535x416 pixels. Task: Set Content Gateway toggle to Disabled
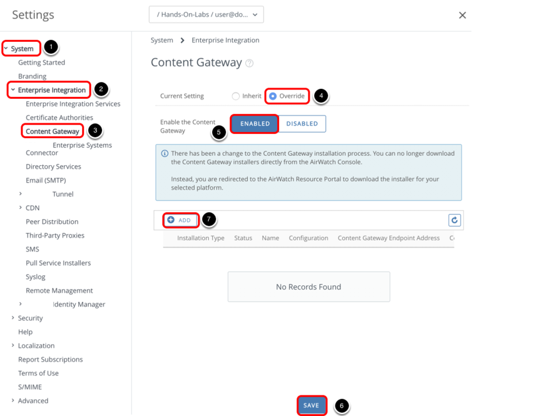302,124
